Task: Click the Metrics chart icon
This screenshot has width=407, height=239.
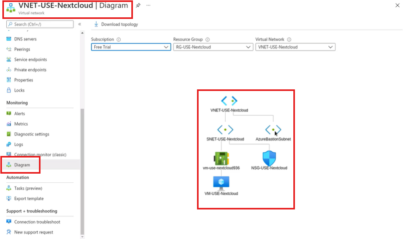Action: [9, 124]
